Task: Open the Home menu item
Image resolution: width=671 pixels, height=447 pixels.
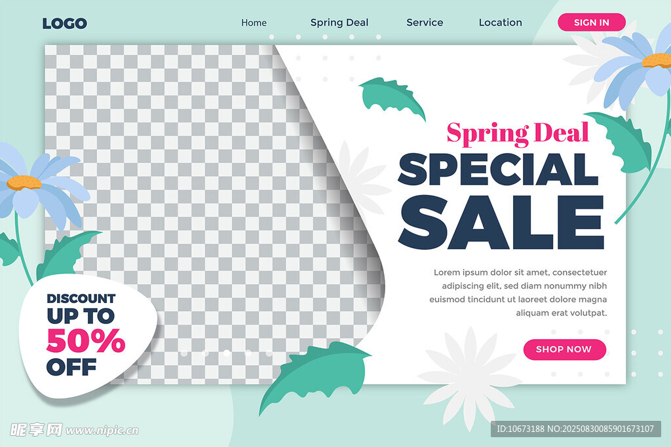Action: point(254,23)
